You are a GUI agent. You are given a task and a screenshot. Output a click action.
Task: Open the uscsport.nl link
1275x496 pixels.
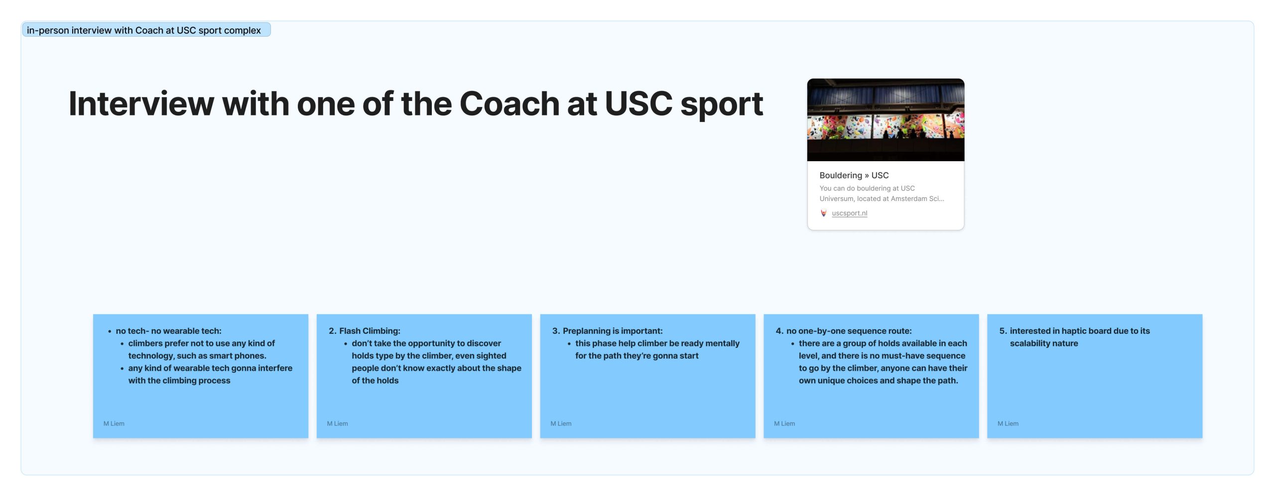click(x=849, y=213)
